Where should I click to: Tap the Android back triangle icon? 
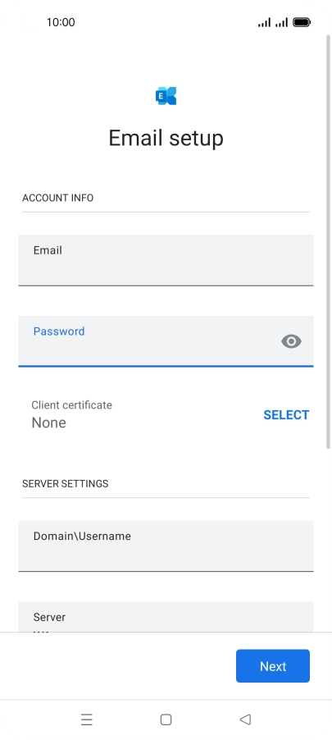[x=245, y=719]
